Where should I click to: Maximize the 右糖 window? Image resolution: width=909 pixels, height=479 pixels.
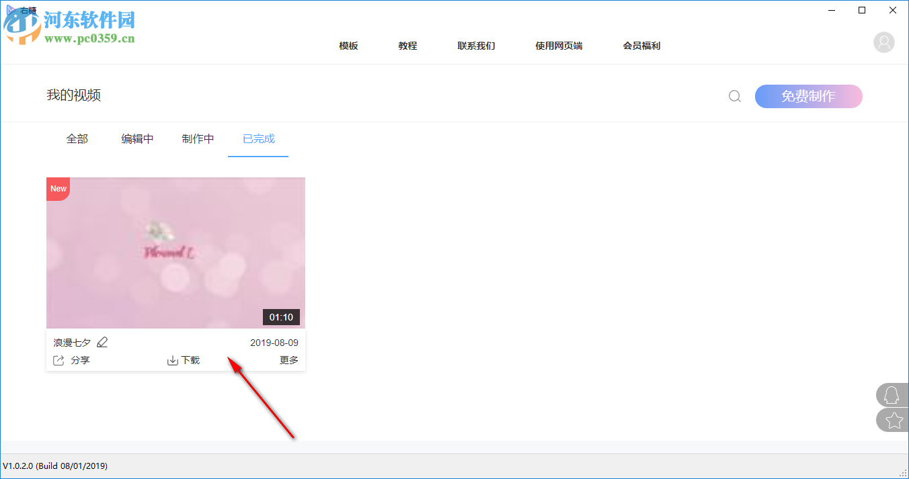(x=862, y=10)
